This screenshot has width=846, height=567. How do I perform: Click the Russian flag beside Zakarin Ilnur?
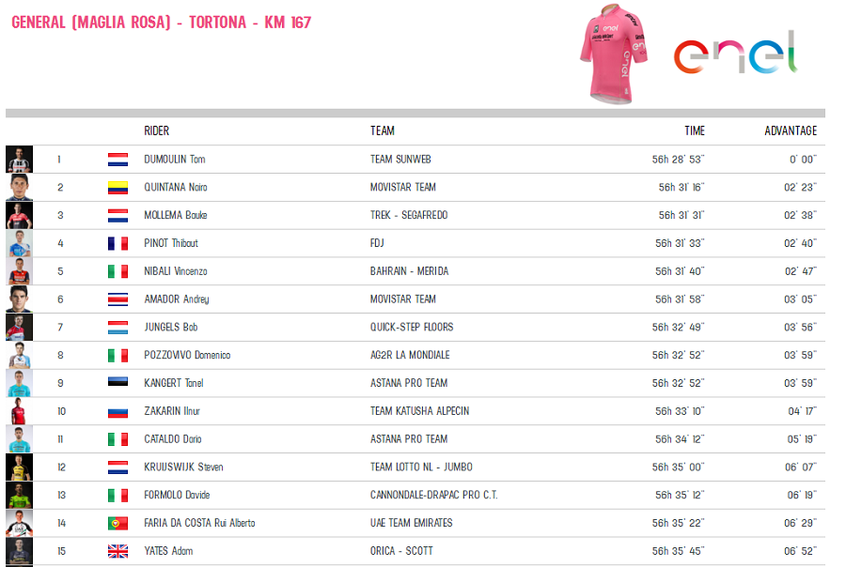pyautogui.click(x=117, y=413)
